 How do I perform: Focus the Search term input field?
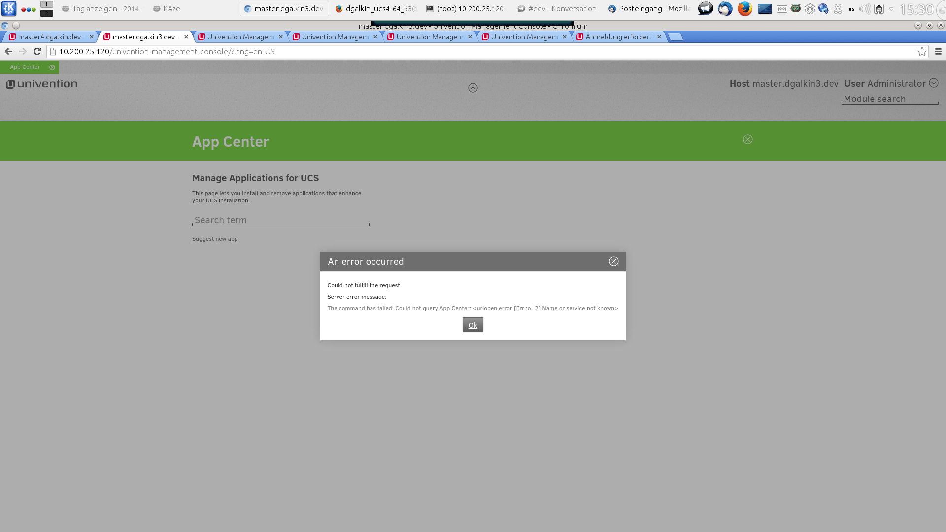[x=280, y=220]
